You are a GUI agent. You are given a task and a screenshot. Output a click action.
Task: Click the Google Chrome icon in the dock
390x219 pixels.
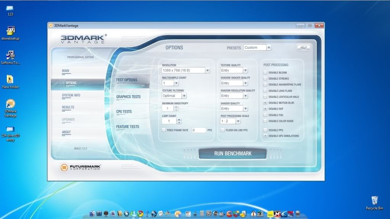click(140, 214)
